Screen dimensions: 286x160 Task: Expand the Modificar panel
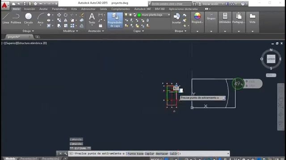tap(71, 31)
